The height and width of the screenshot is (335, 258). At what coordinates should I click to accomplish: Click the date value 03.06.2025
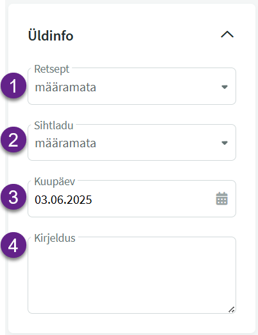pos(64,200)
